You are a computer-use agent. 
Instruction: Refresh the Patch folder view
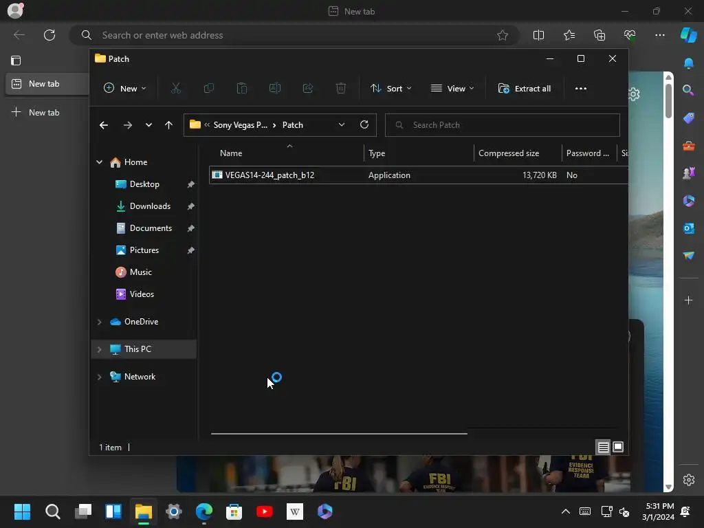coord(364,125)
